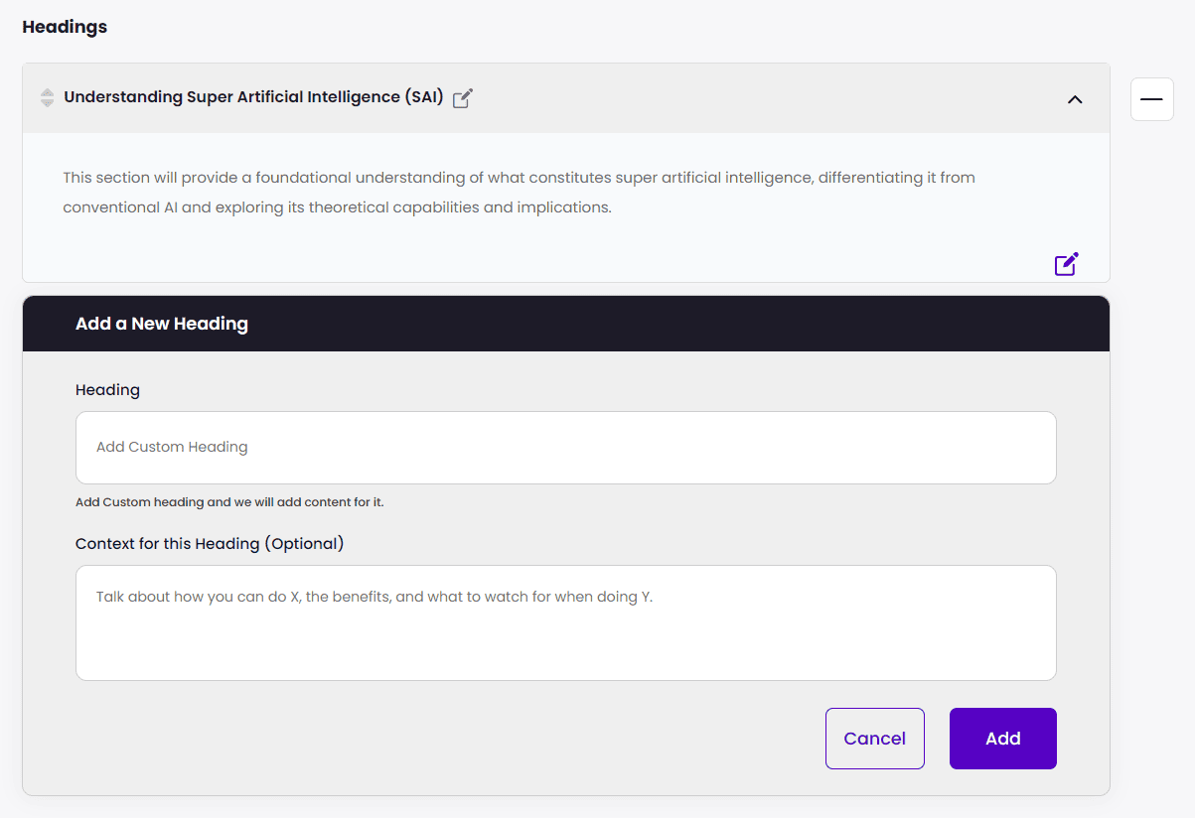Click the words 'super artificial intelligence' in the description
The height and width of the screenshot is (818, 1195).
tap(712, 178)
